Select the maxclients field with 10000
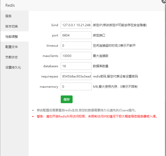166x156 pixels. (76, 56)
